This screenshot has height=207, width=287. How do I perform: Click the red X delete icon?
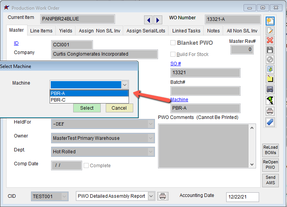(x=270, y=40)
